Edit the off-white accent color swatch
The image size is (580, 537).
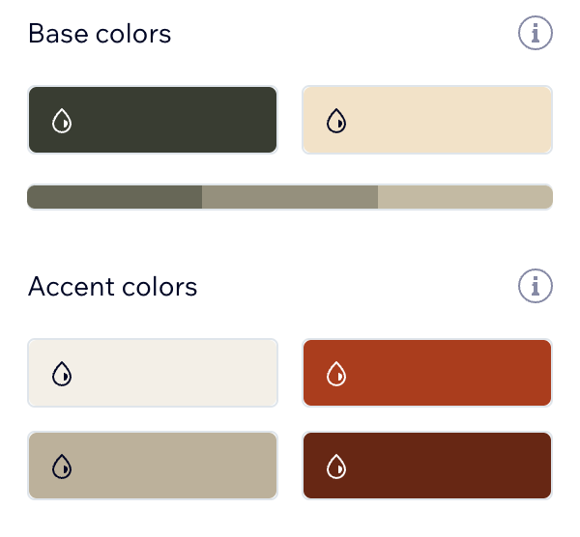point(153,373)
